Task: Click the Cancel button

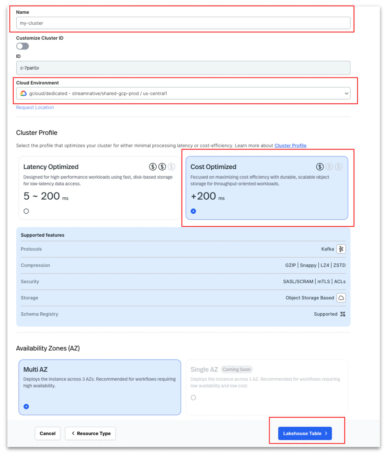Action: [x=48, y=433]
